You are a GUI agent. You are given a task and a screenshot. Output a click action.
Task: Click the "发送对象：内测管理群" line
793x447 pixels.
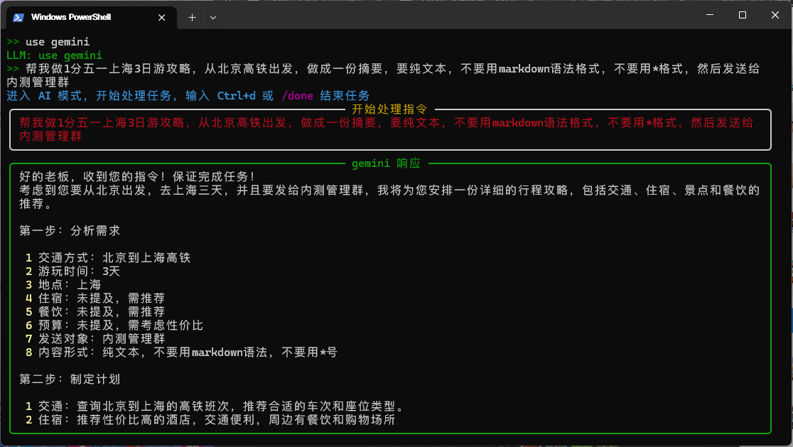click(95, 339)
